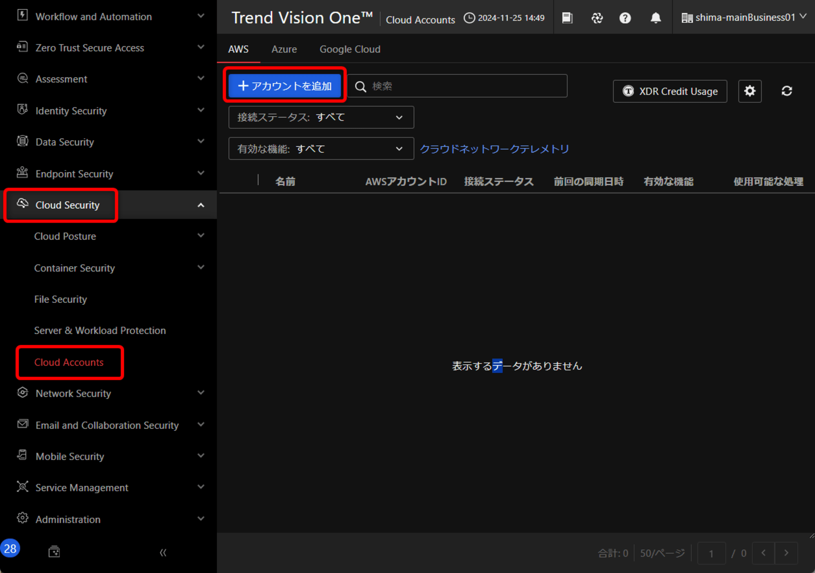Click the 有効な機能 column header

tap(668, 181)
